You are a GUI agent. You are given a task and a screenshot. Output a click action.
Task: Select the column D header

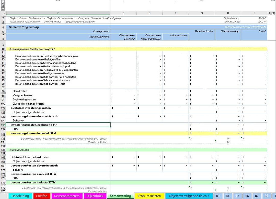pos(123,13)
